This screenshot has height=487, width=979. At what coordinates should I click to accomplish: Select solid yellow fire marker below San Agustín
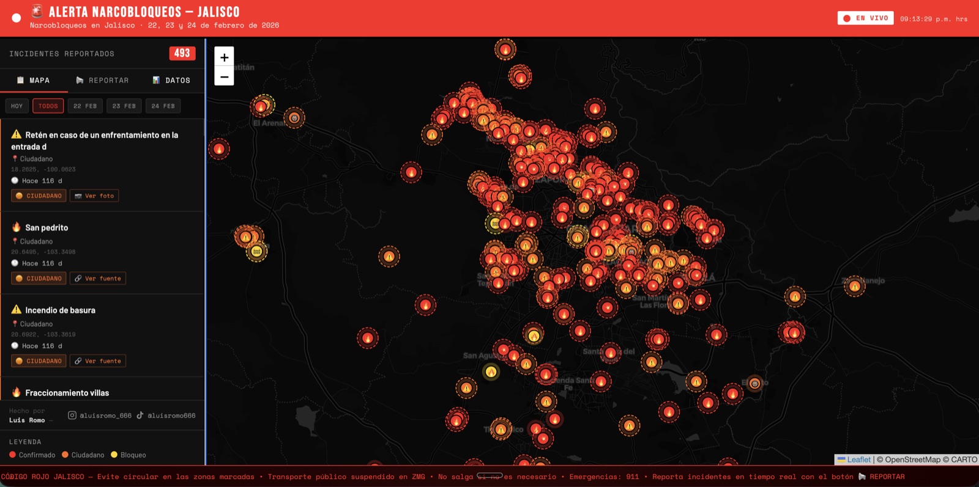tap(491, 372)
